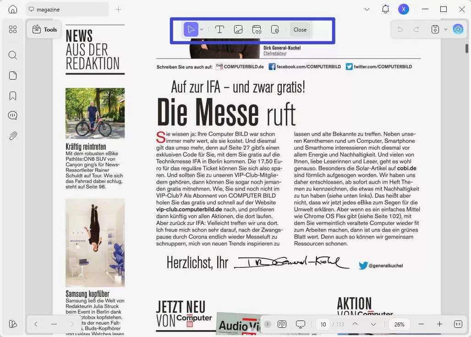Select the Link insert tool

click(257, 30)
